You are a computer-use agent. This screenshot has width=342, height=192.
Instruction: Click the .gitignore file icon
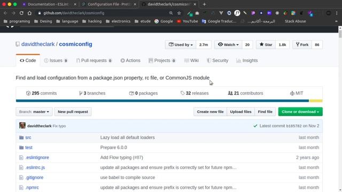click(21, 178)
